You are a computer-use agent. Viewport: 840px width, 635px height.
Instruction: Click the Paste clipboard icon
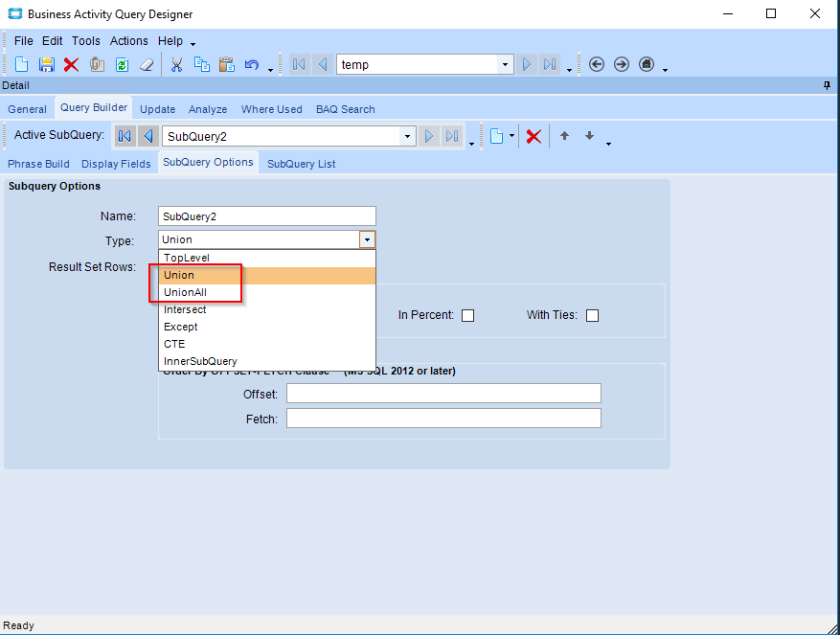227,65
